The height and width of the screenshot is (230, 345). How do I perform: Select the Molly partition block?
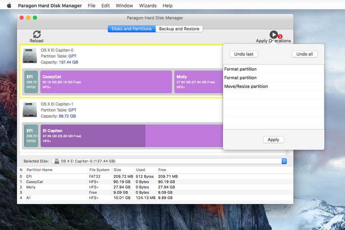[199, 82]
